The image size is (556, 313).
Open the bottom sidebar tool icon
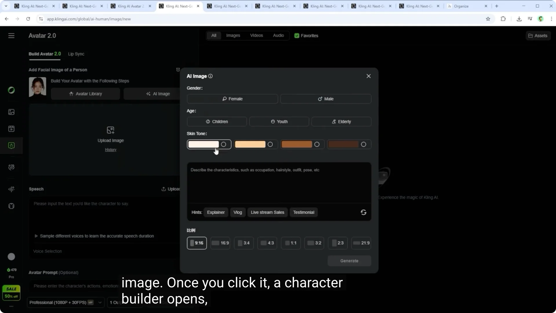tap(11, 206)
